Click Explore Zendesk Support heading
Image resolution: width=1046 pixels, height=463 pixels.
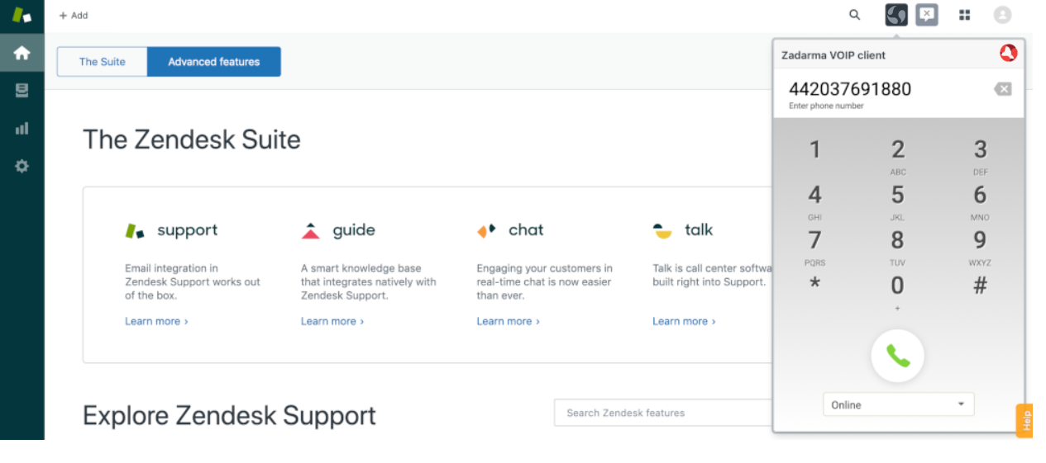(x=230, y=415)
